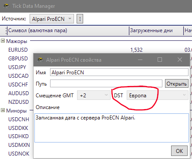Select the USDCAD symbol
Viewport: 192px width, 159px height.
pyautogui.click(x=18, y=76)
